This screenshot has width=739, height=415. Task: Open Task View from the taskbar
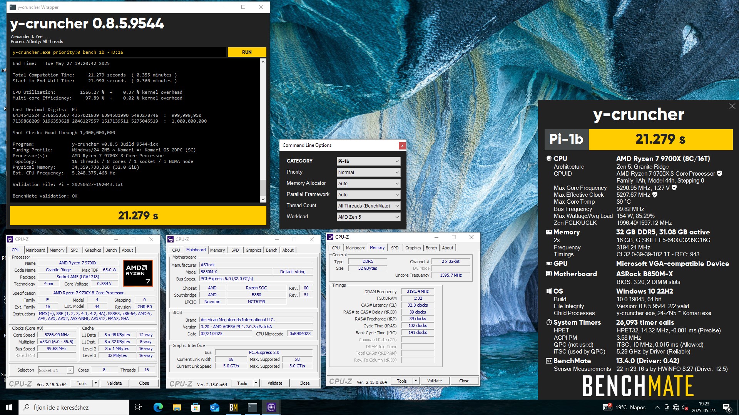(x=139, y=407)
